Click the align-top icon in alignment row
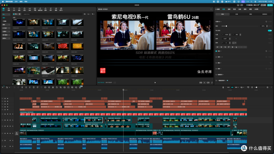The width and height of the screenshot is (274, 154). (229, 47)
